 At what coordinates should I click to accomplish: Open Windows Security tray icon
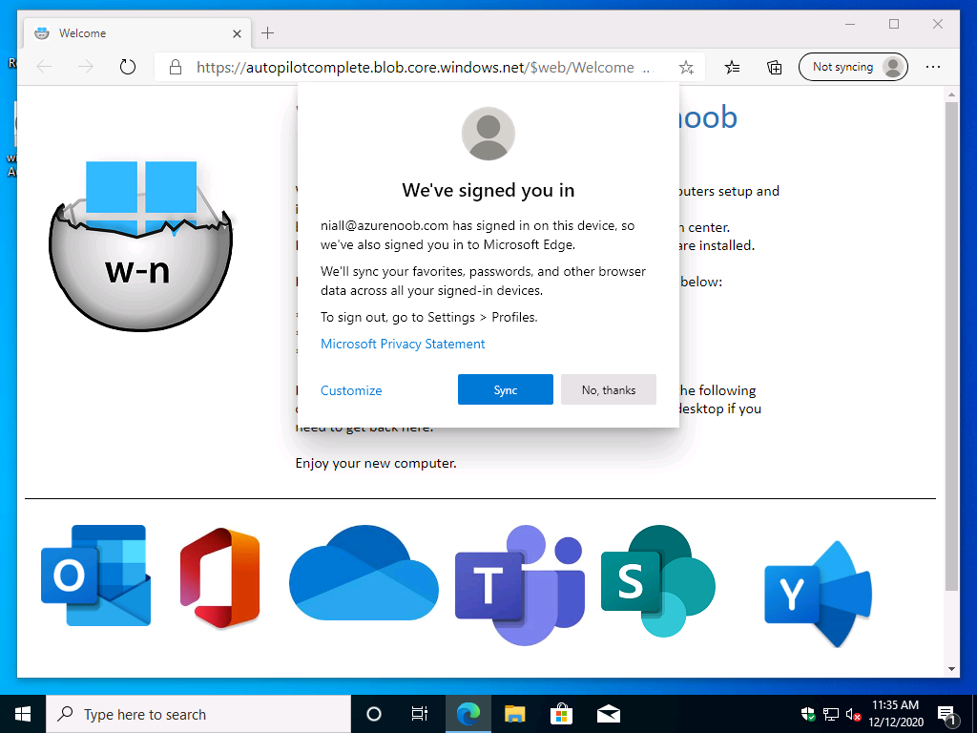[x=808, y=714]
